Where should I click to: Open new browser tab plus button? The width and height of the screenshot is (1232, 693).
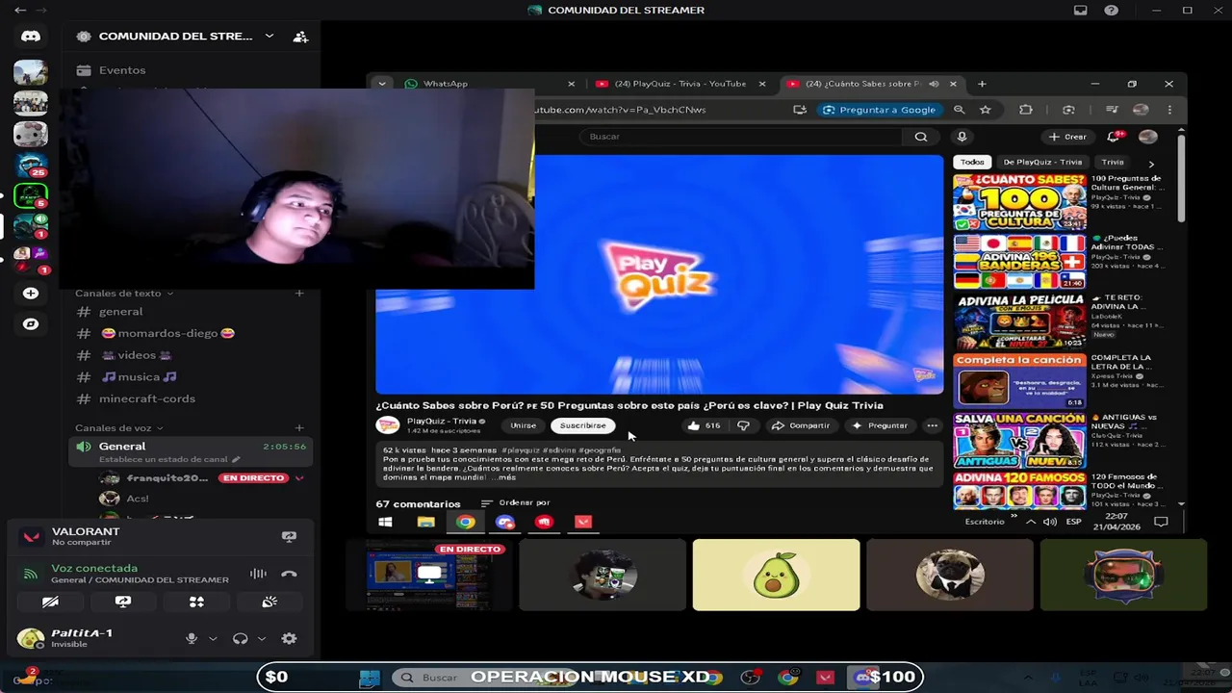982,84
